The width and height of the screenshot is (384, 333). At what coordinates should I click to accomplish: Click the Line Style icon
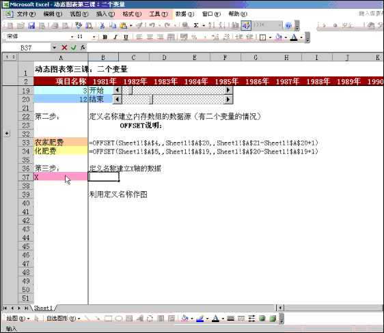pyautogui.click(x=230, y=319)
